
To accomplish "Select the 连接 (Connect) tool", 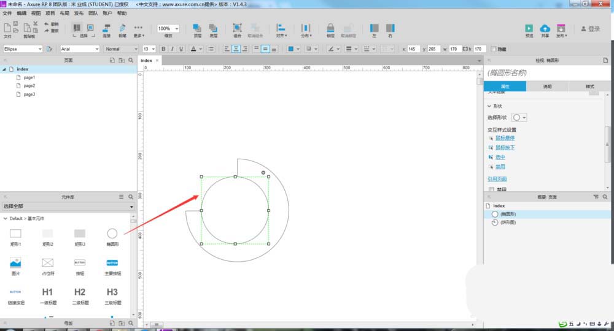I will coord(106,28).
